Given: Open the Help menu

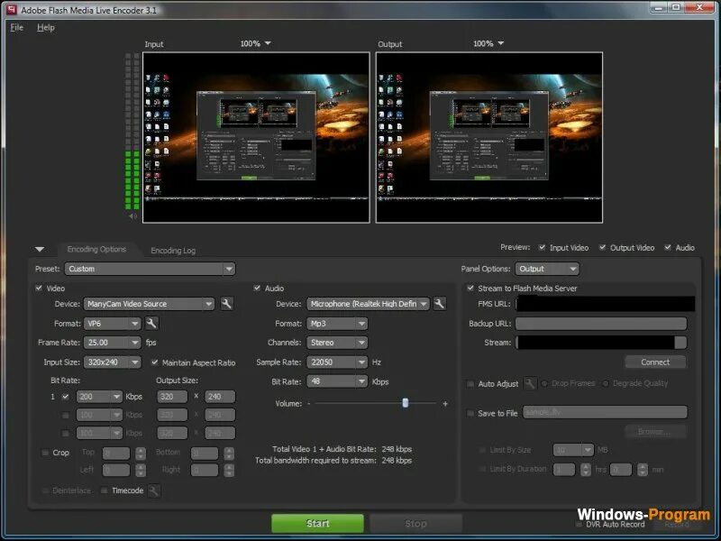Looking at the screenshot, I should click(x=46, y=27).
